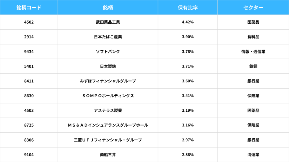Click 三菱ＵＦＪフィナンシャル・グループ cell
The image size is (289, 162).
click(108, 140)
